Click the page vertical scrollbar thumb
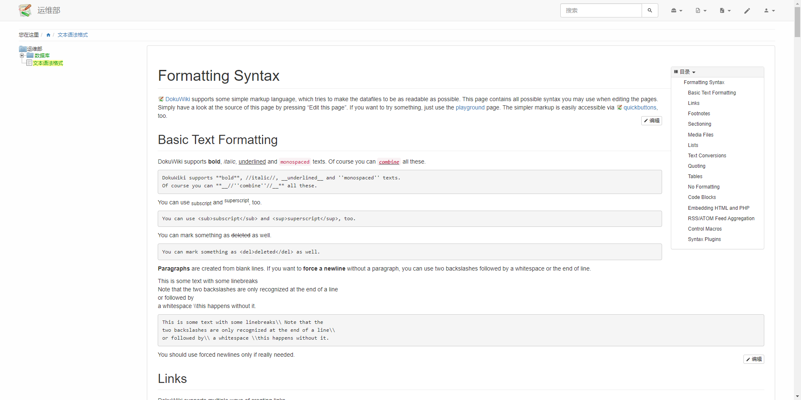801x400 pixels. (x=797, y=22)
